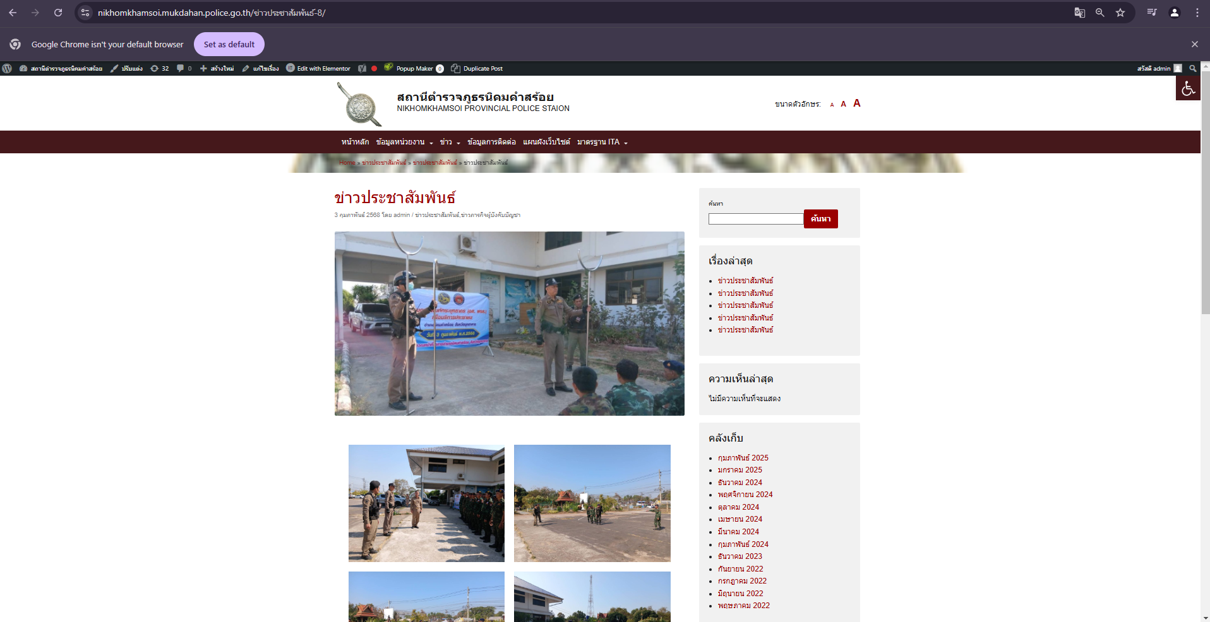The width and height of the screenshot is (1210, 622).
Task: Expand the ข่าว dropdown menu
Action: 450,142
